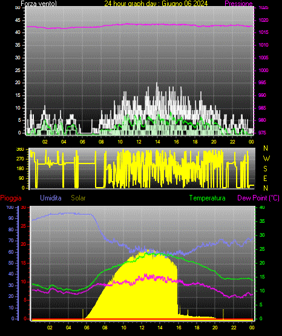Click the 25 value on the red rain axis
Screen dimensions: 282x336
coord(24,226)
